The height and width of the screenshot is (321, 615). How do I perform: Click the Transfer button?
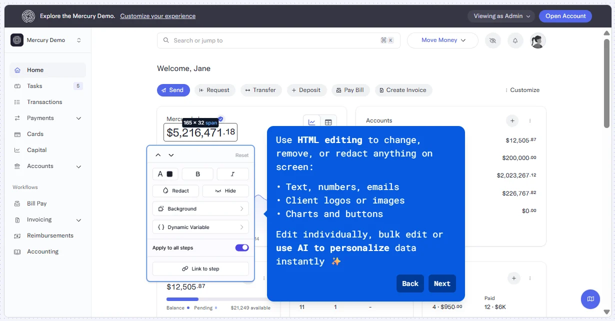tap(261, 90)
